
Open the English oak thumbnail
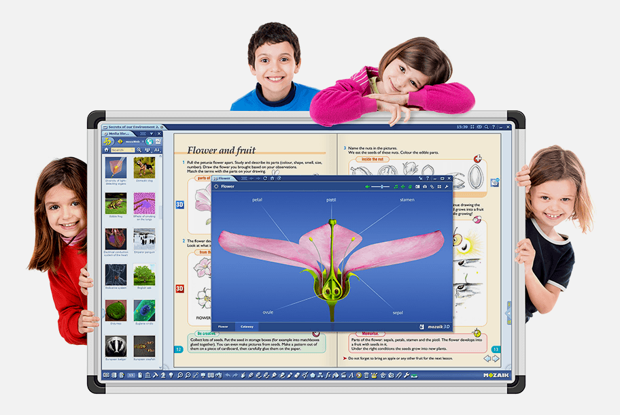[144, 275]
